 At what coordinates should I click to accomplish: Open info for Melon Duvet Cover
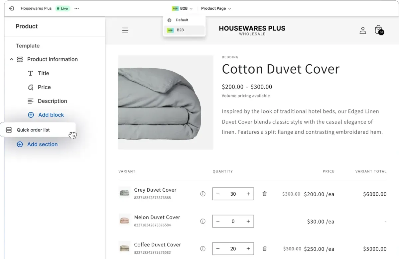point(203,221)
